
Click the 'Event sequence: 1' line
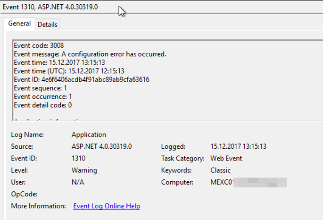[x=40, y=88]
